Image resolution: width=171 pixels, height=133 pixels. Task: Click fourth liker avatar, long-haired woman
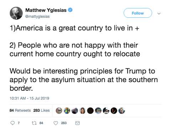(x=83, y=111)
